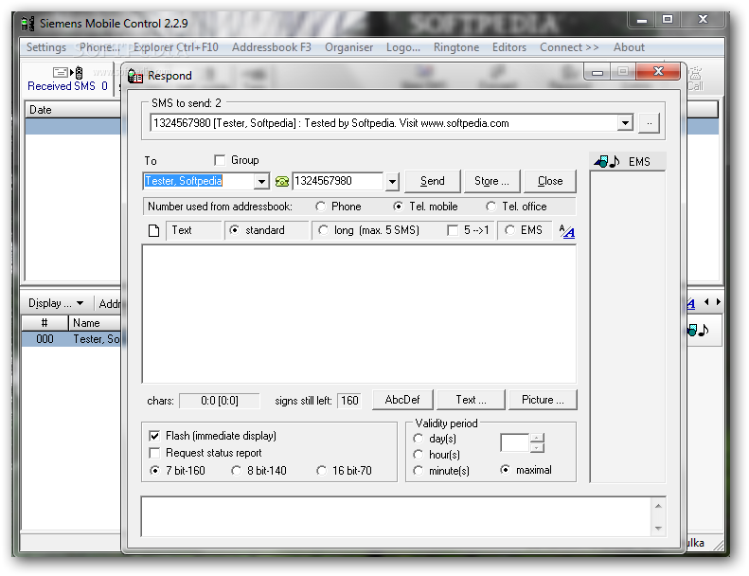The width and height of the screenshot is (749, 576).
Task: Click the Text label button above message area
Action: [193, 230]
